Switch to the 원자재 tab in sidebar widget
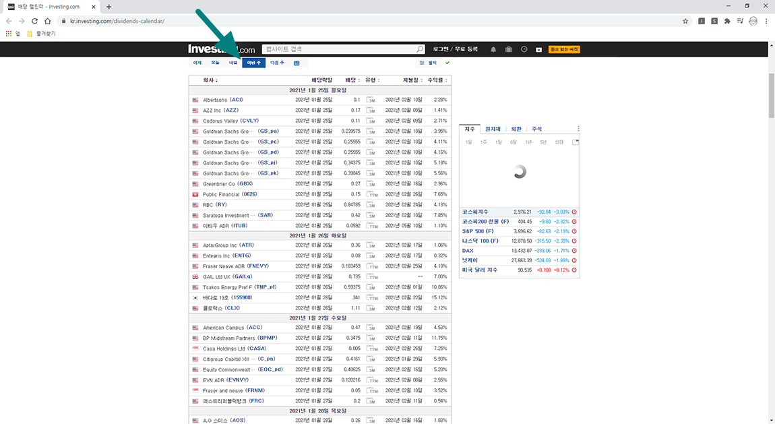Screen dimensions: 775x424 tap(493, 129)
